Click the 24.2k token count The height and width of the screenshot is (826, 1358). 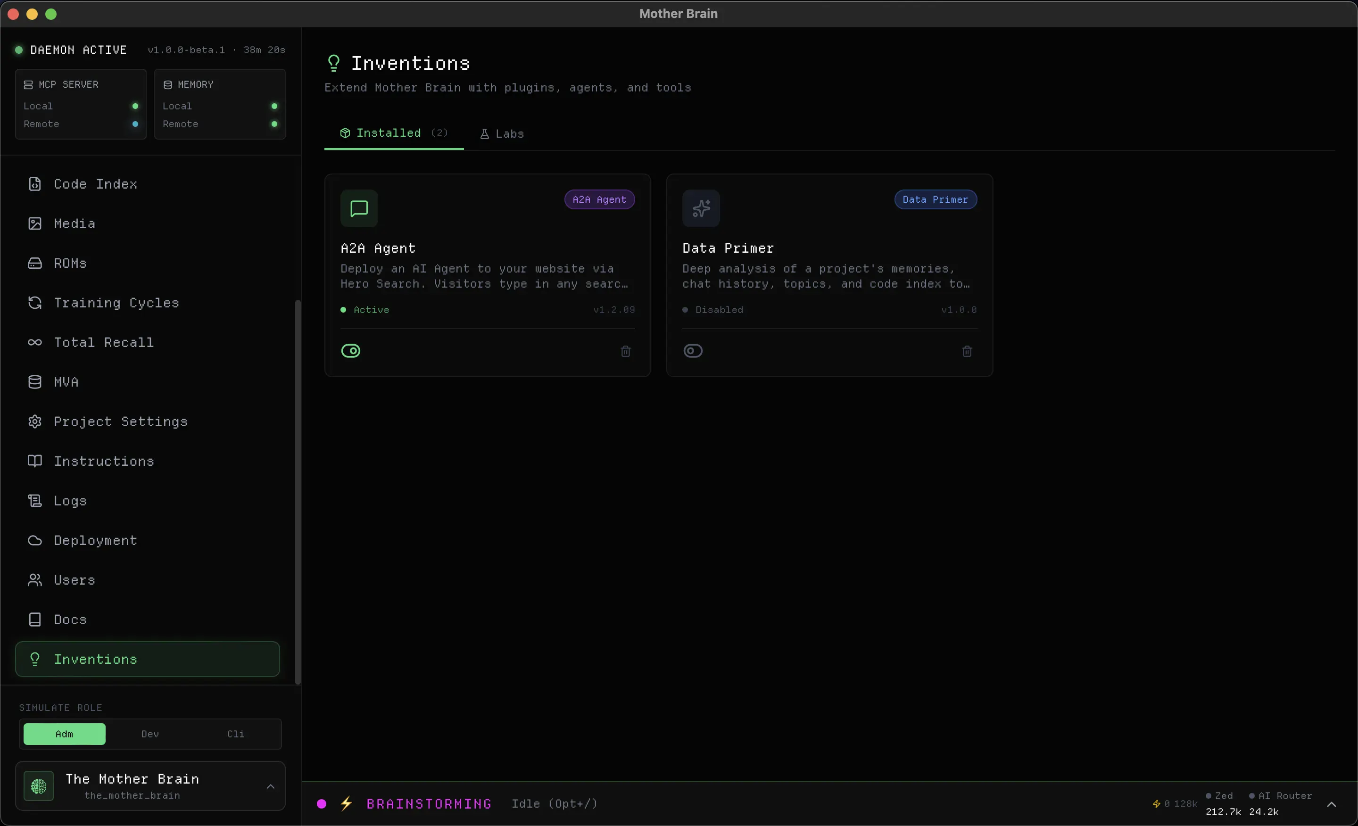click(1264, 812)
